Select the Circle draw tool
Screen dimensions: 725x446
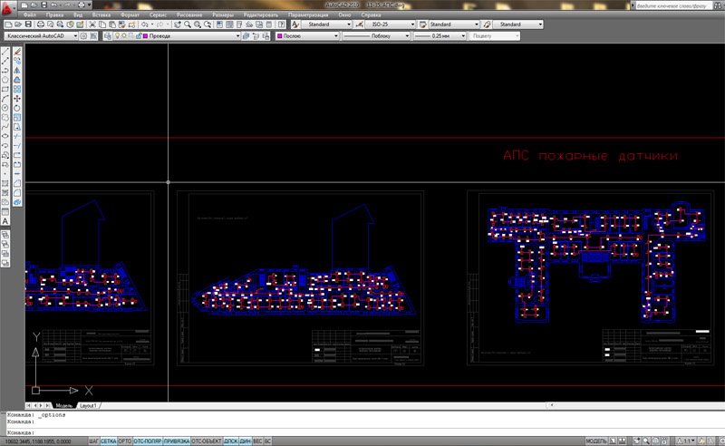tap(5, 108)
